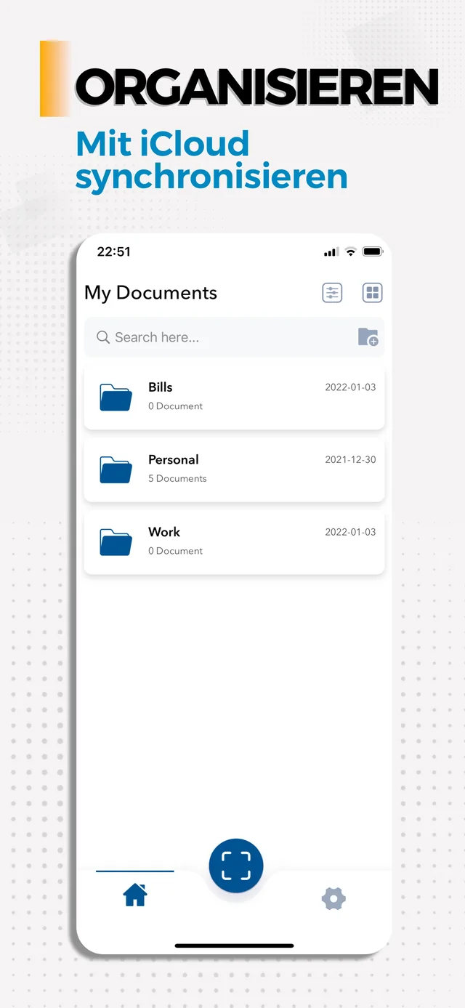Start a scan with the round scan button
The width and height of the screenshot is (465, 1008).
pyautogui.click(x=236, y=866)
